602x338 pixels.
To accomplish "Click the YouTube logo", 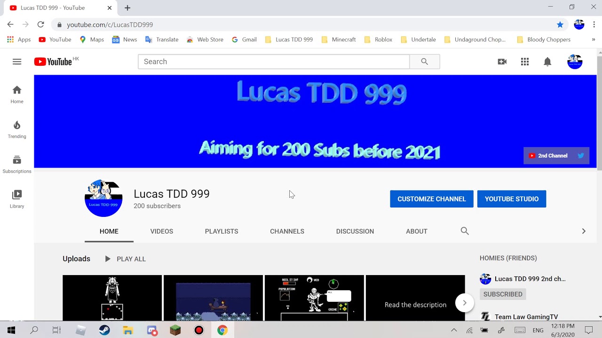I will (53, 61).
